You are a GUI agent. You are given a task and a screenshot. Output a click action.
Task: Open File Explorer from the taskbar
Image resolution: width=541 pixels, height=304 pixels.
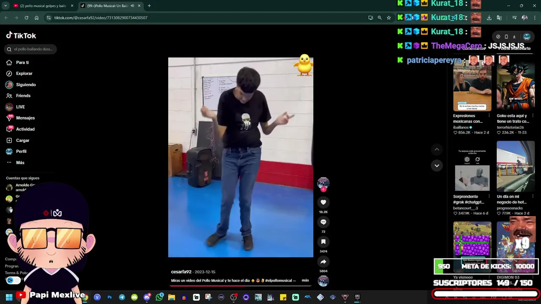click(x=171, y=297)
